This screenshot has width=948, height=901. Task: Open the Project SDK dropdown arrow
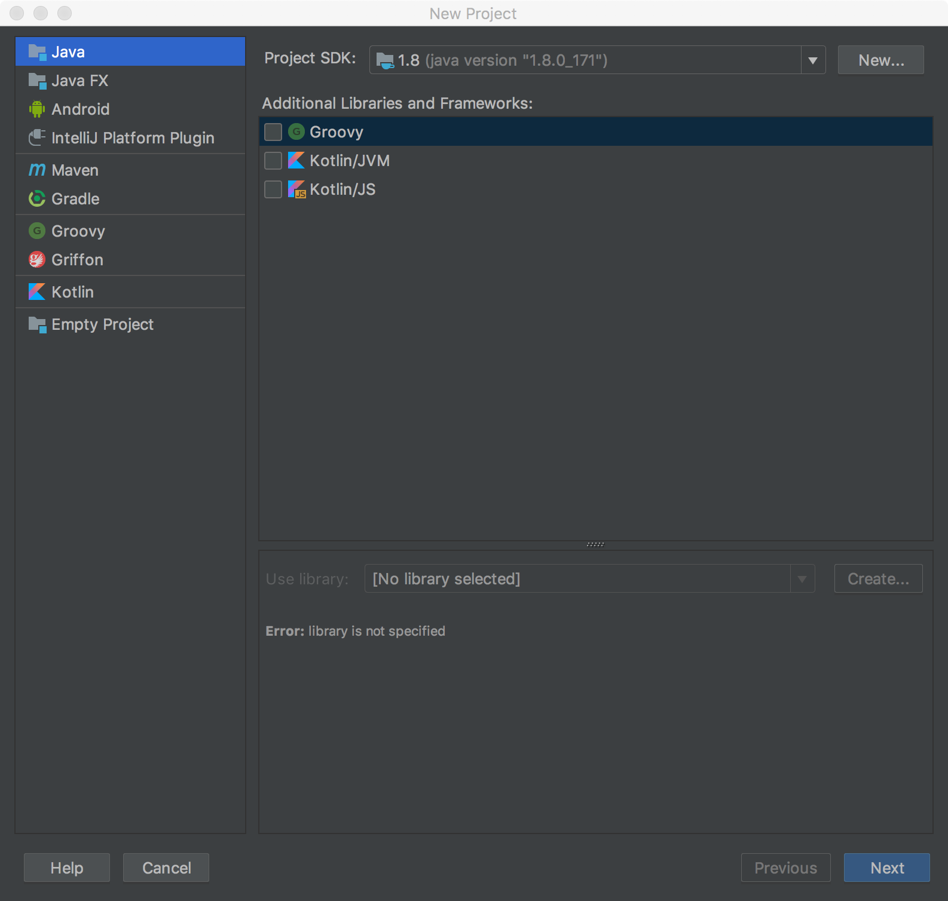(x=813, y=60)
